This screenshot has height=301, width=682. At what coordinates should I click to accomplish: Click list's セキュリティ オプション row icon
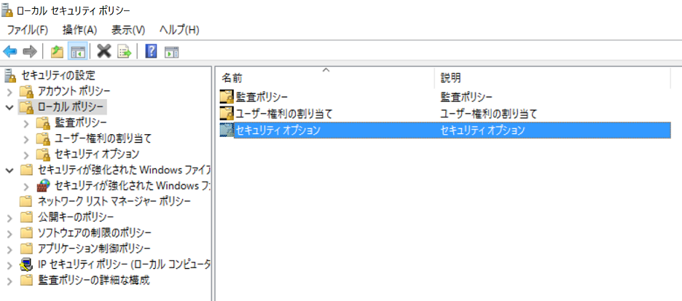(x=226, y=130)
